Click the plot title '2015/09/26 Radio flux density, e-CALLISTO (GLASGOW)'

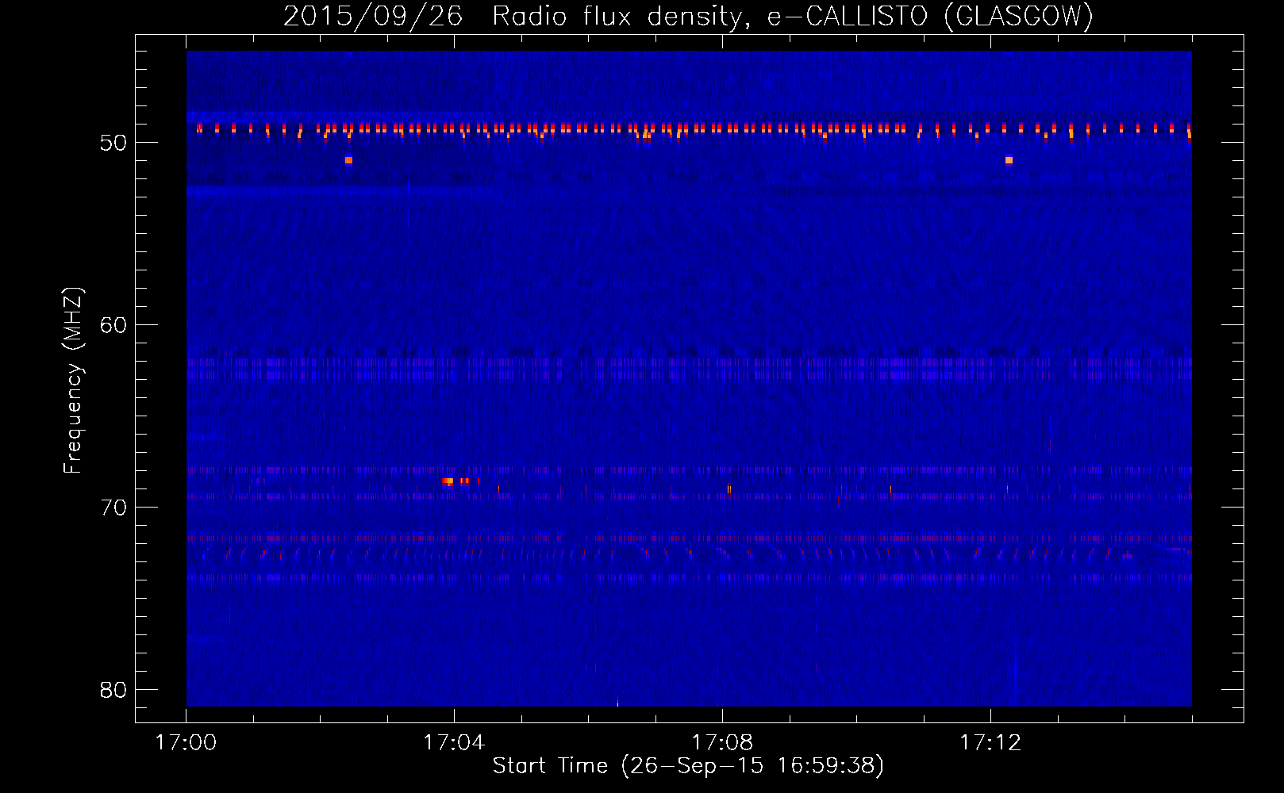(x=688, y=16)
